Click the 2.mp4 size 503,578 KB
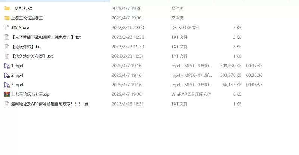Screen dimensions: 299x155 pos(231,75)
